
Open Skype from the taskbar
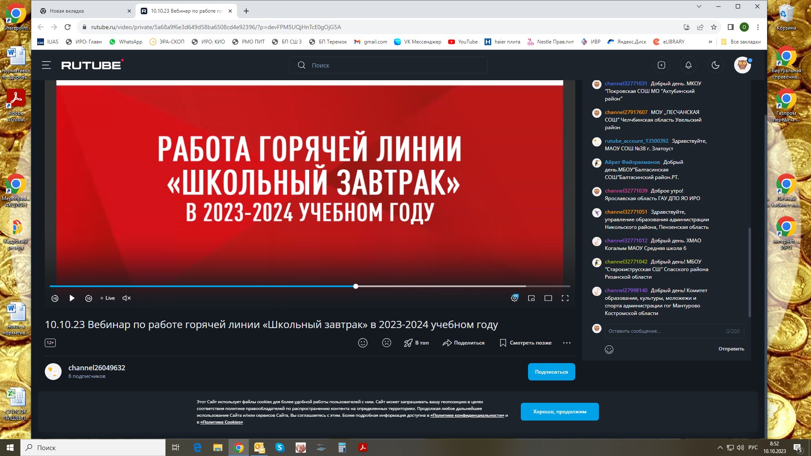[280, 448]
